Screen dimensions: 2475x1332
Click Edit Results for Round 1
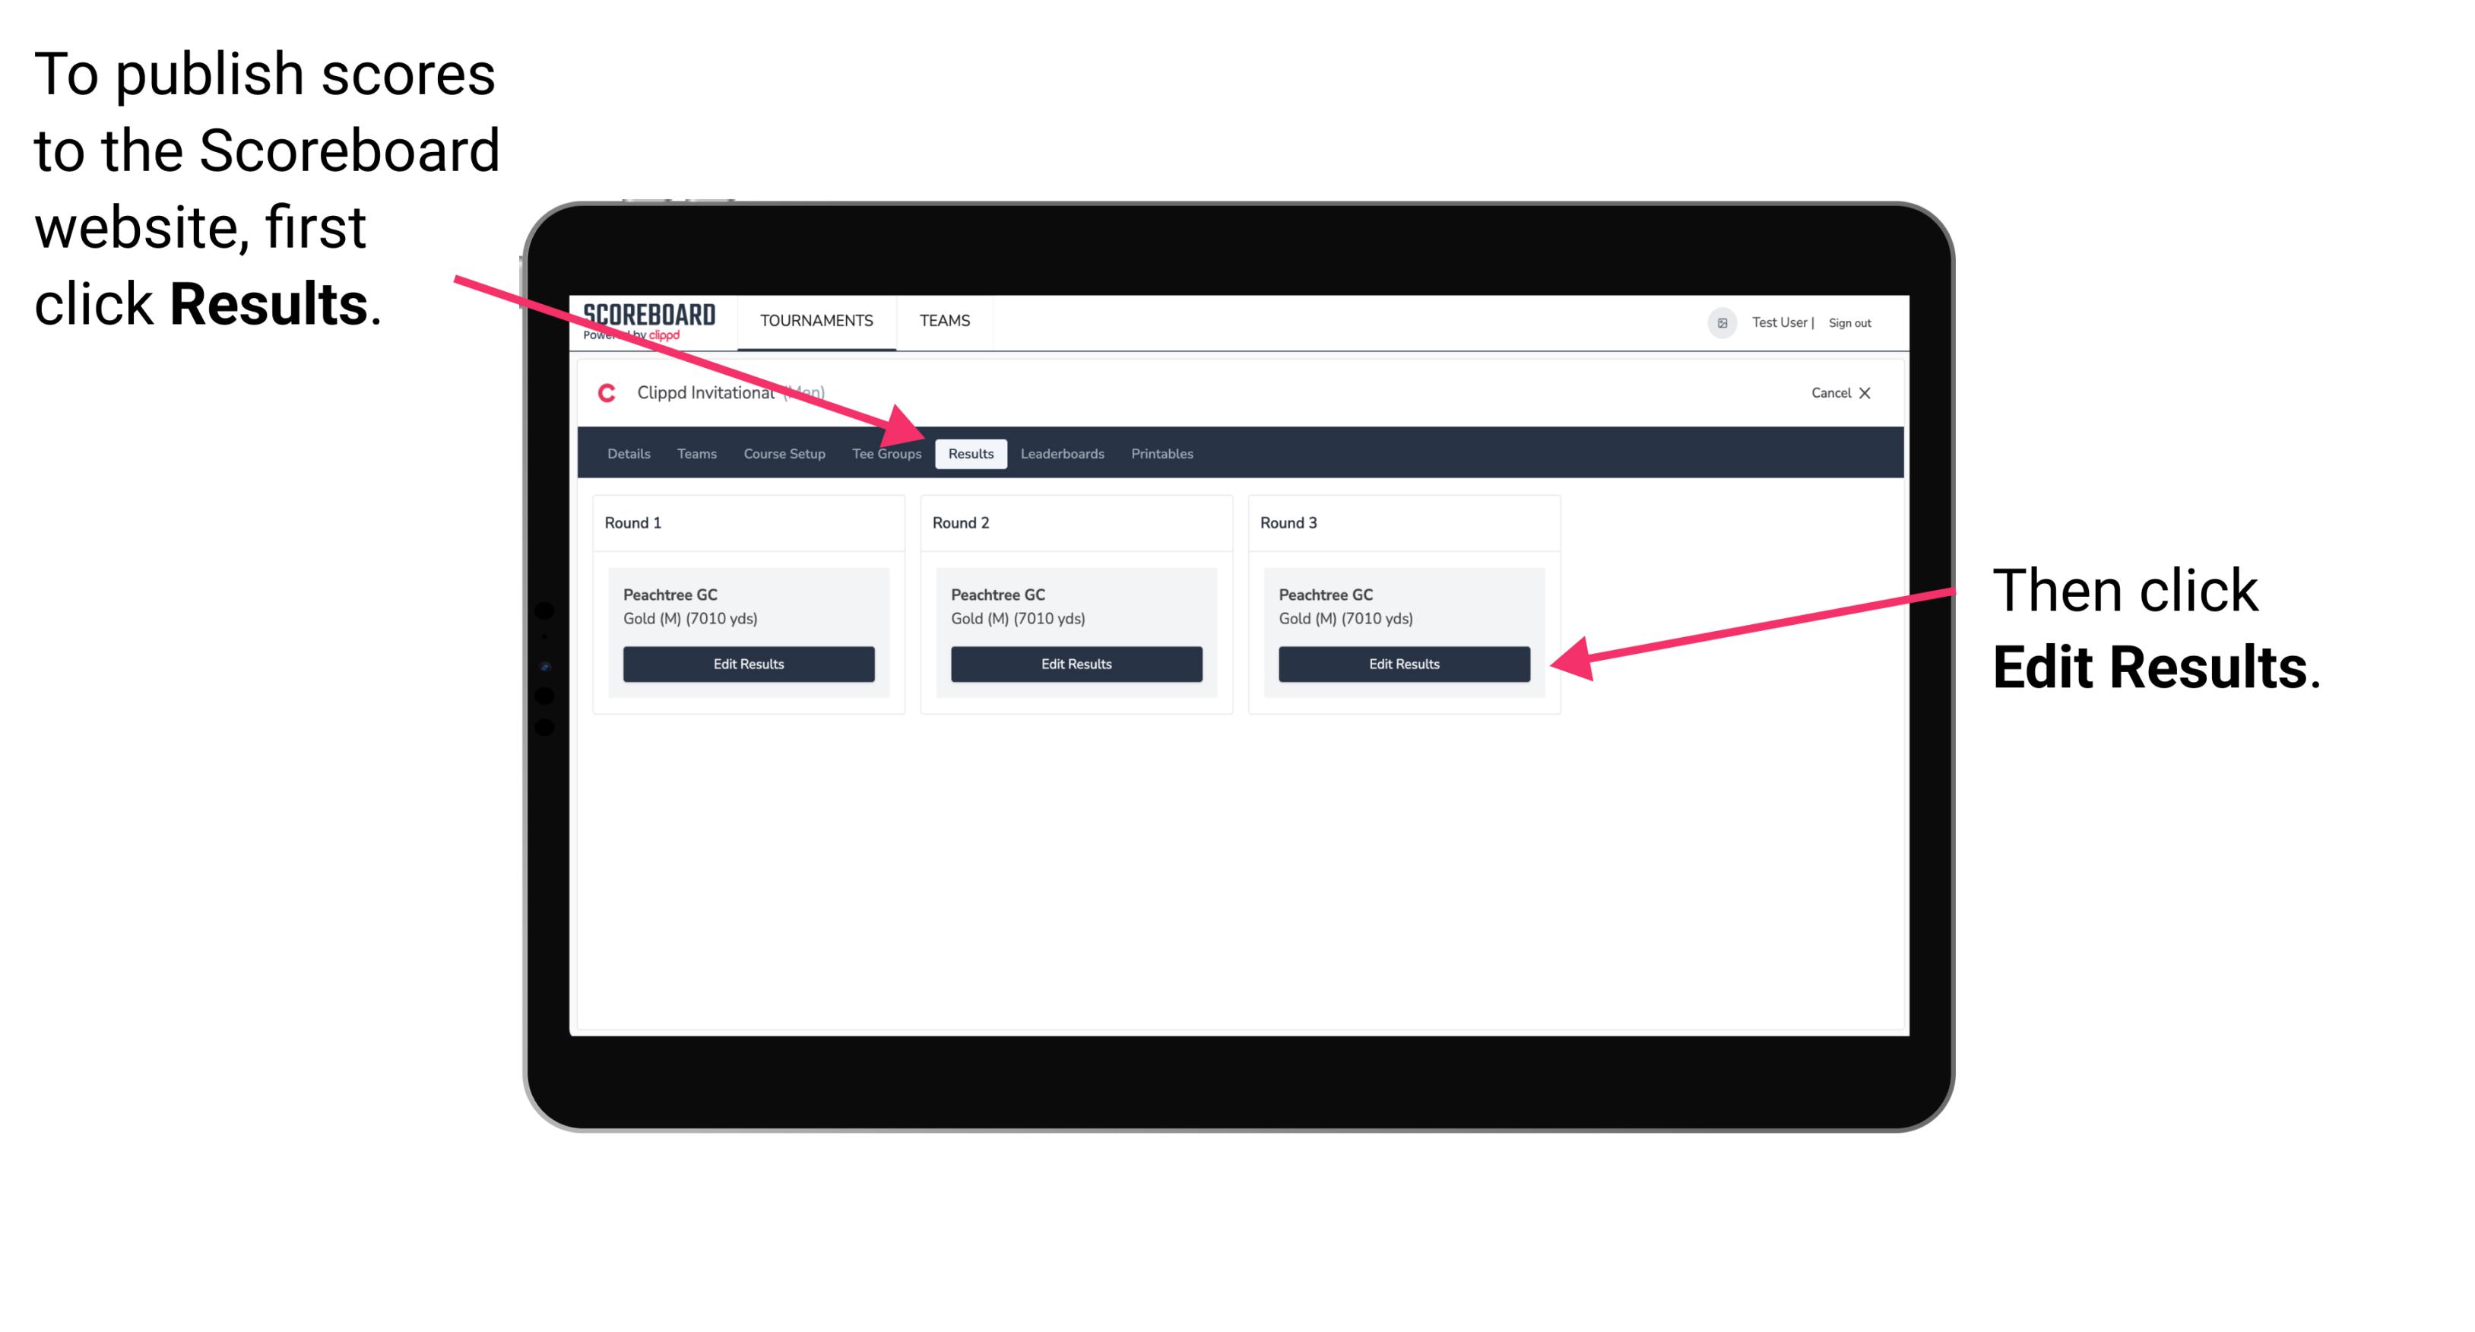749,663
